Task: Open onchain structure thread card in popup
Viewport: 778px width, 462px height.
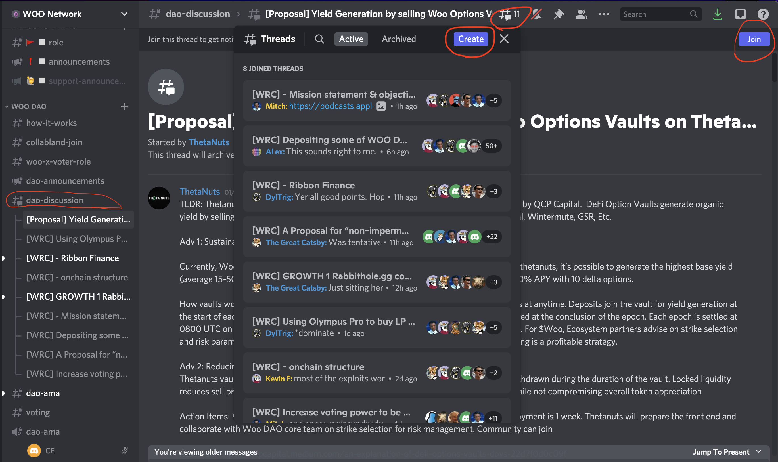Action: coord(377,373)
